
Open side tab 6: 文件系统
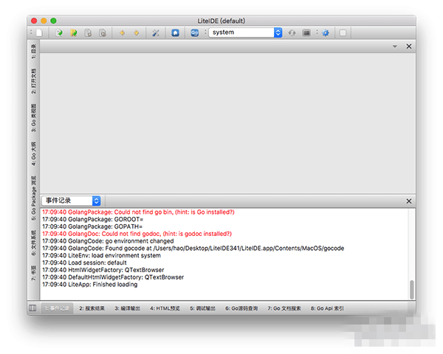34,243
